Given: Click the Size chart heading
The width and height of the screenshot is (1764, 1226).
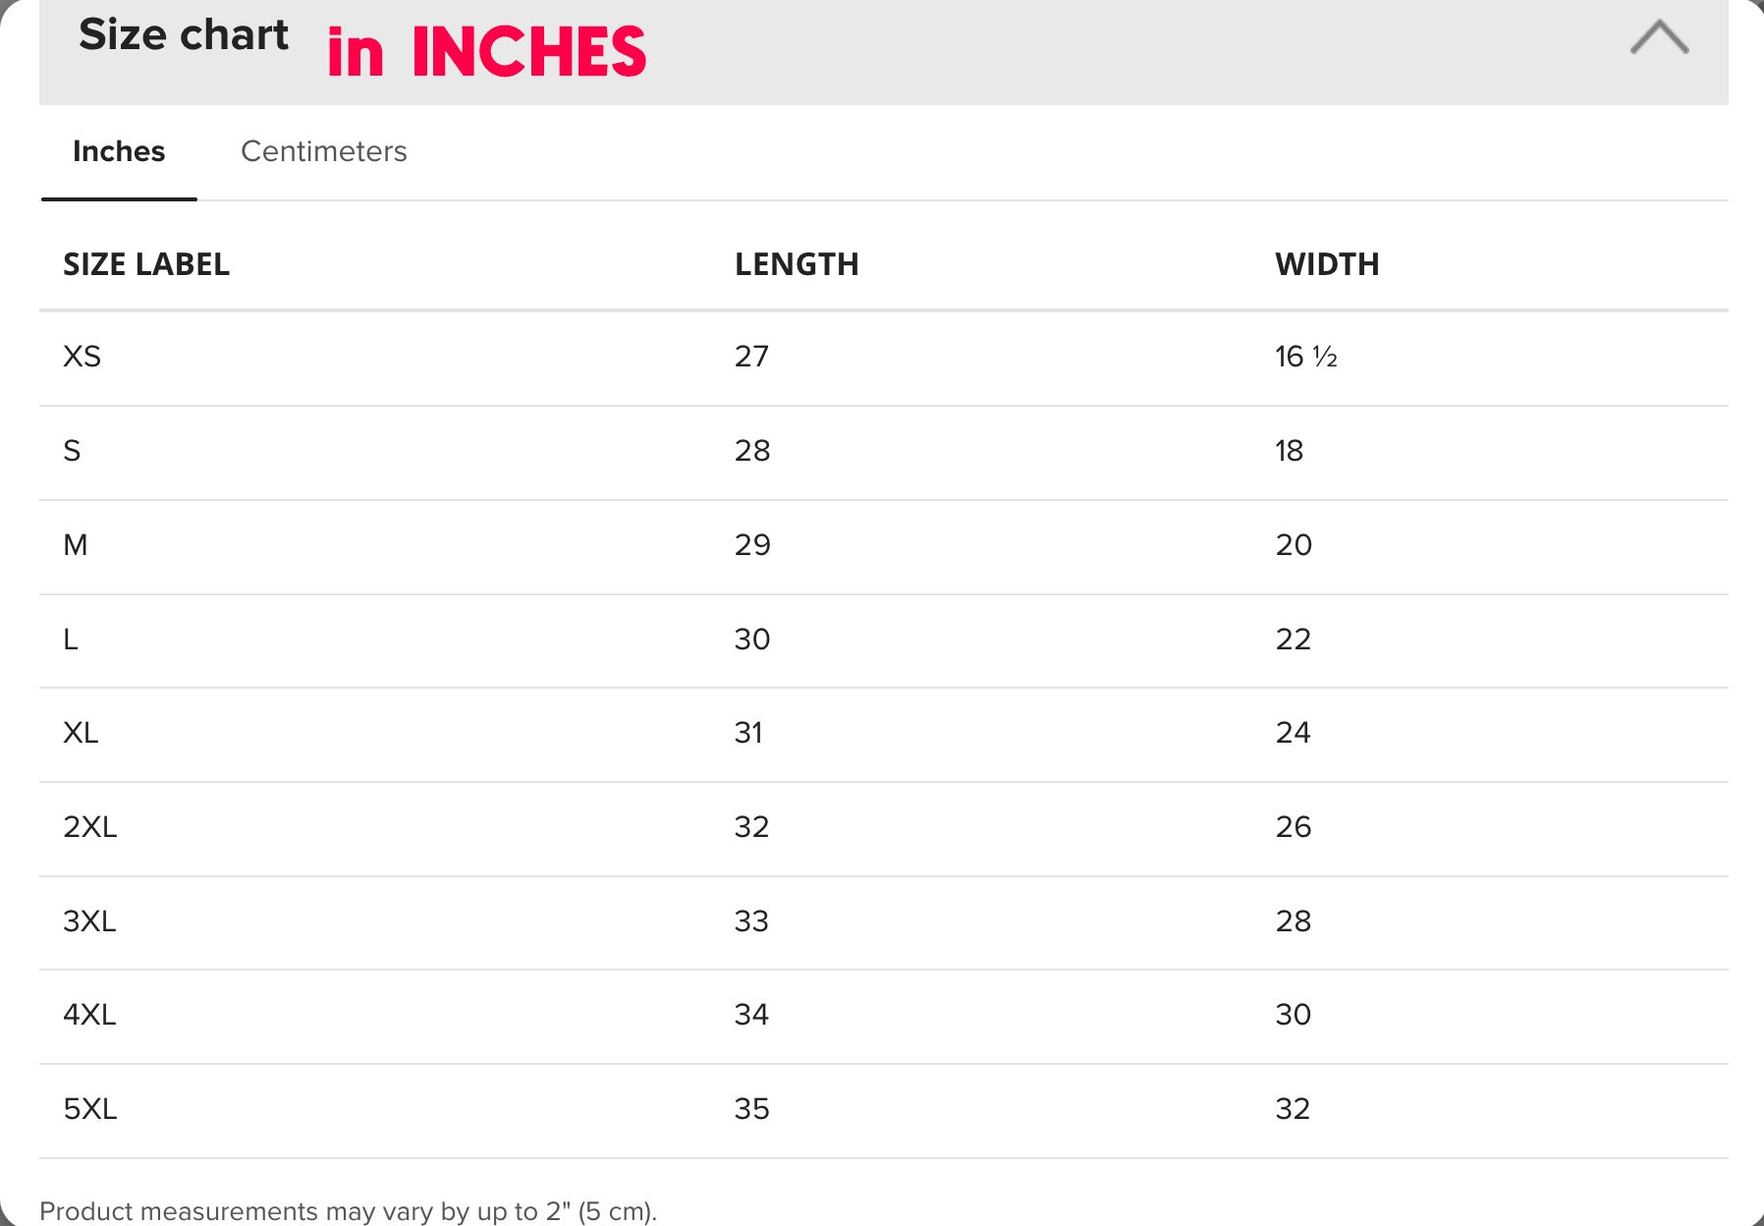Looking at the screenshot, I should pos(184,35).
